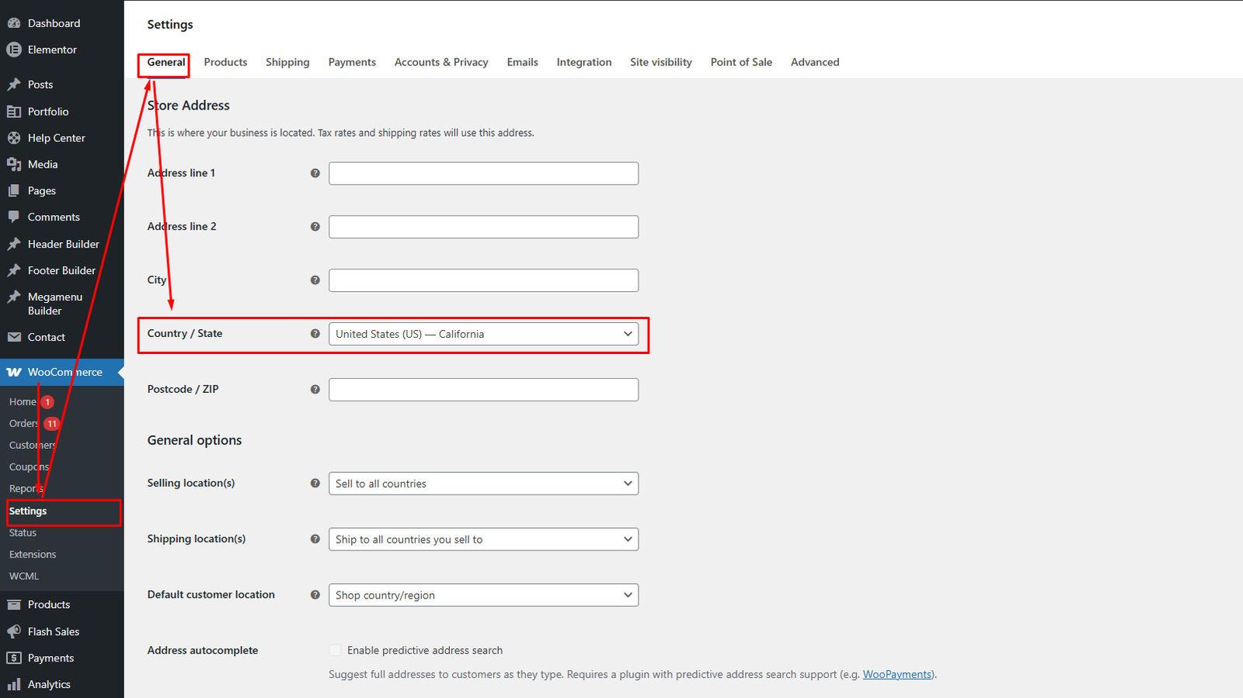Click the Media icon in the sidebar
The height and width of the screenshot is (698, 1243).
[14, 165]
